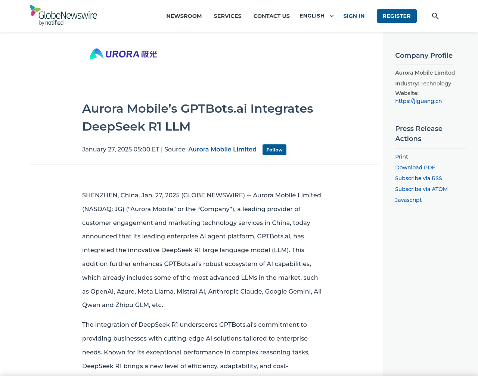Click the Register button
The height and width of the screenshot is (382, 478).
click(397, 16)
